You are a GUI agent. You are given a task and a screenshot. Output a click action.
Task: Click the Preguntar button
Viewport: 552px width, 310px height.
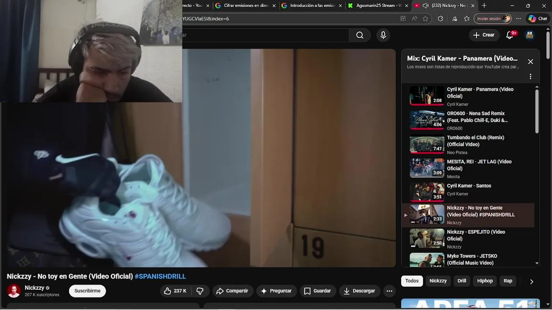pyautogui.click(x=276, y=291)
